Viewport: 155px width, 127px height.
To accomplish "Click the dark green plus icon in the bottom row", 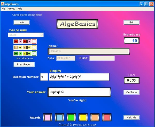I will click(16, 54).
